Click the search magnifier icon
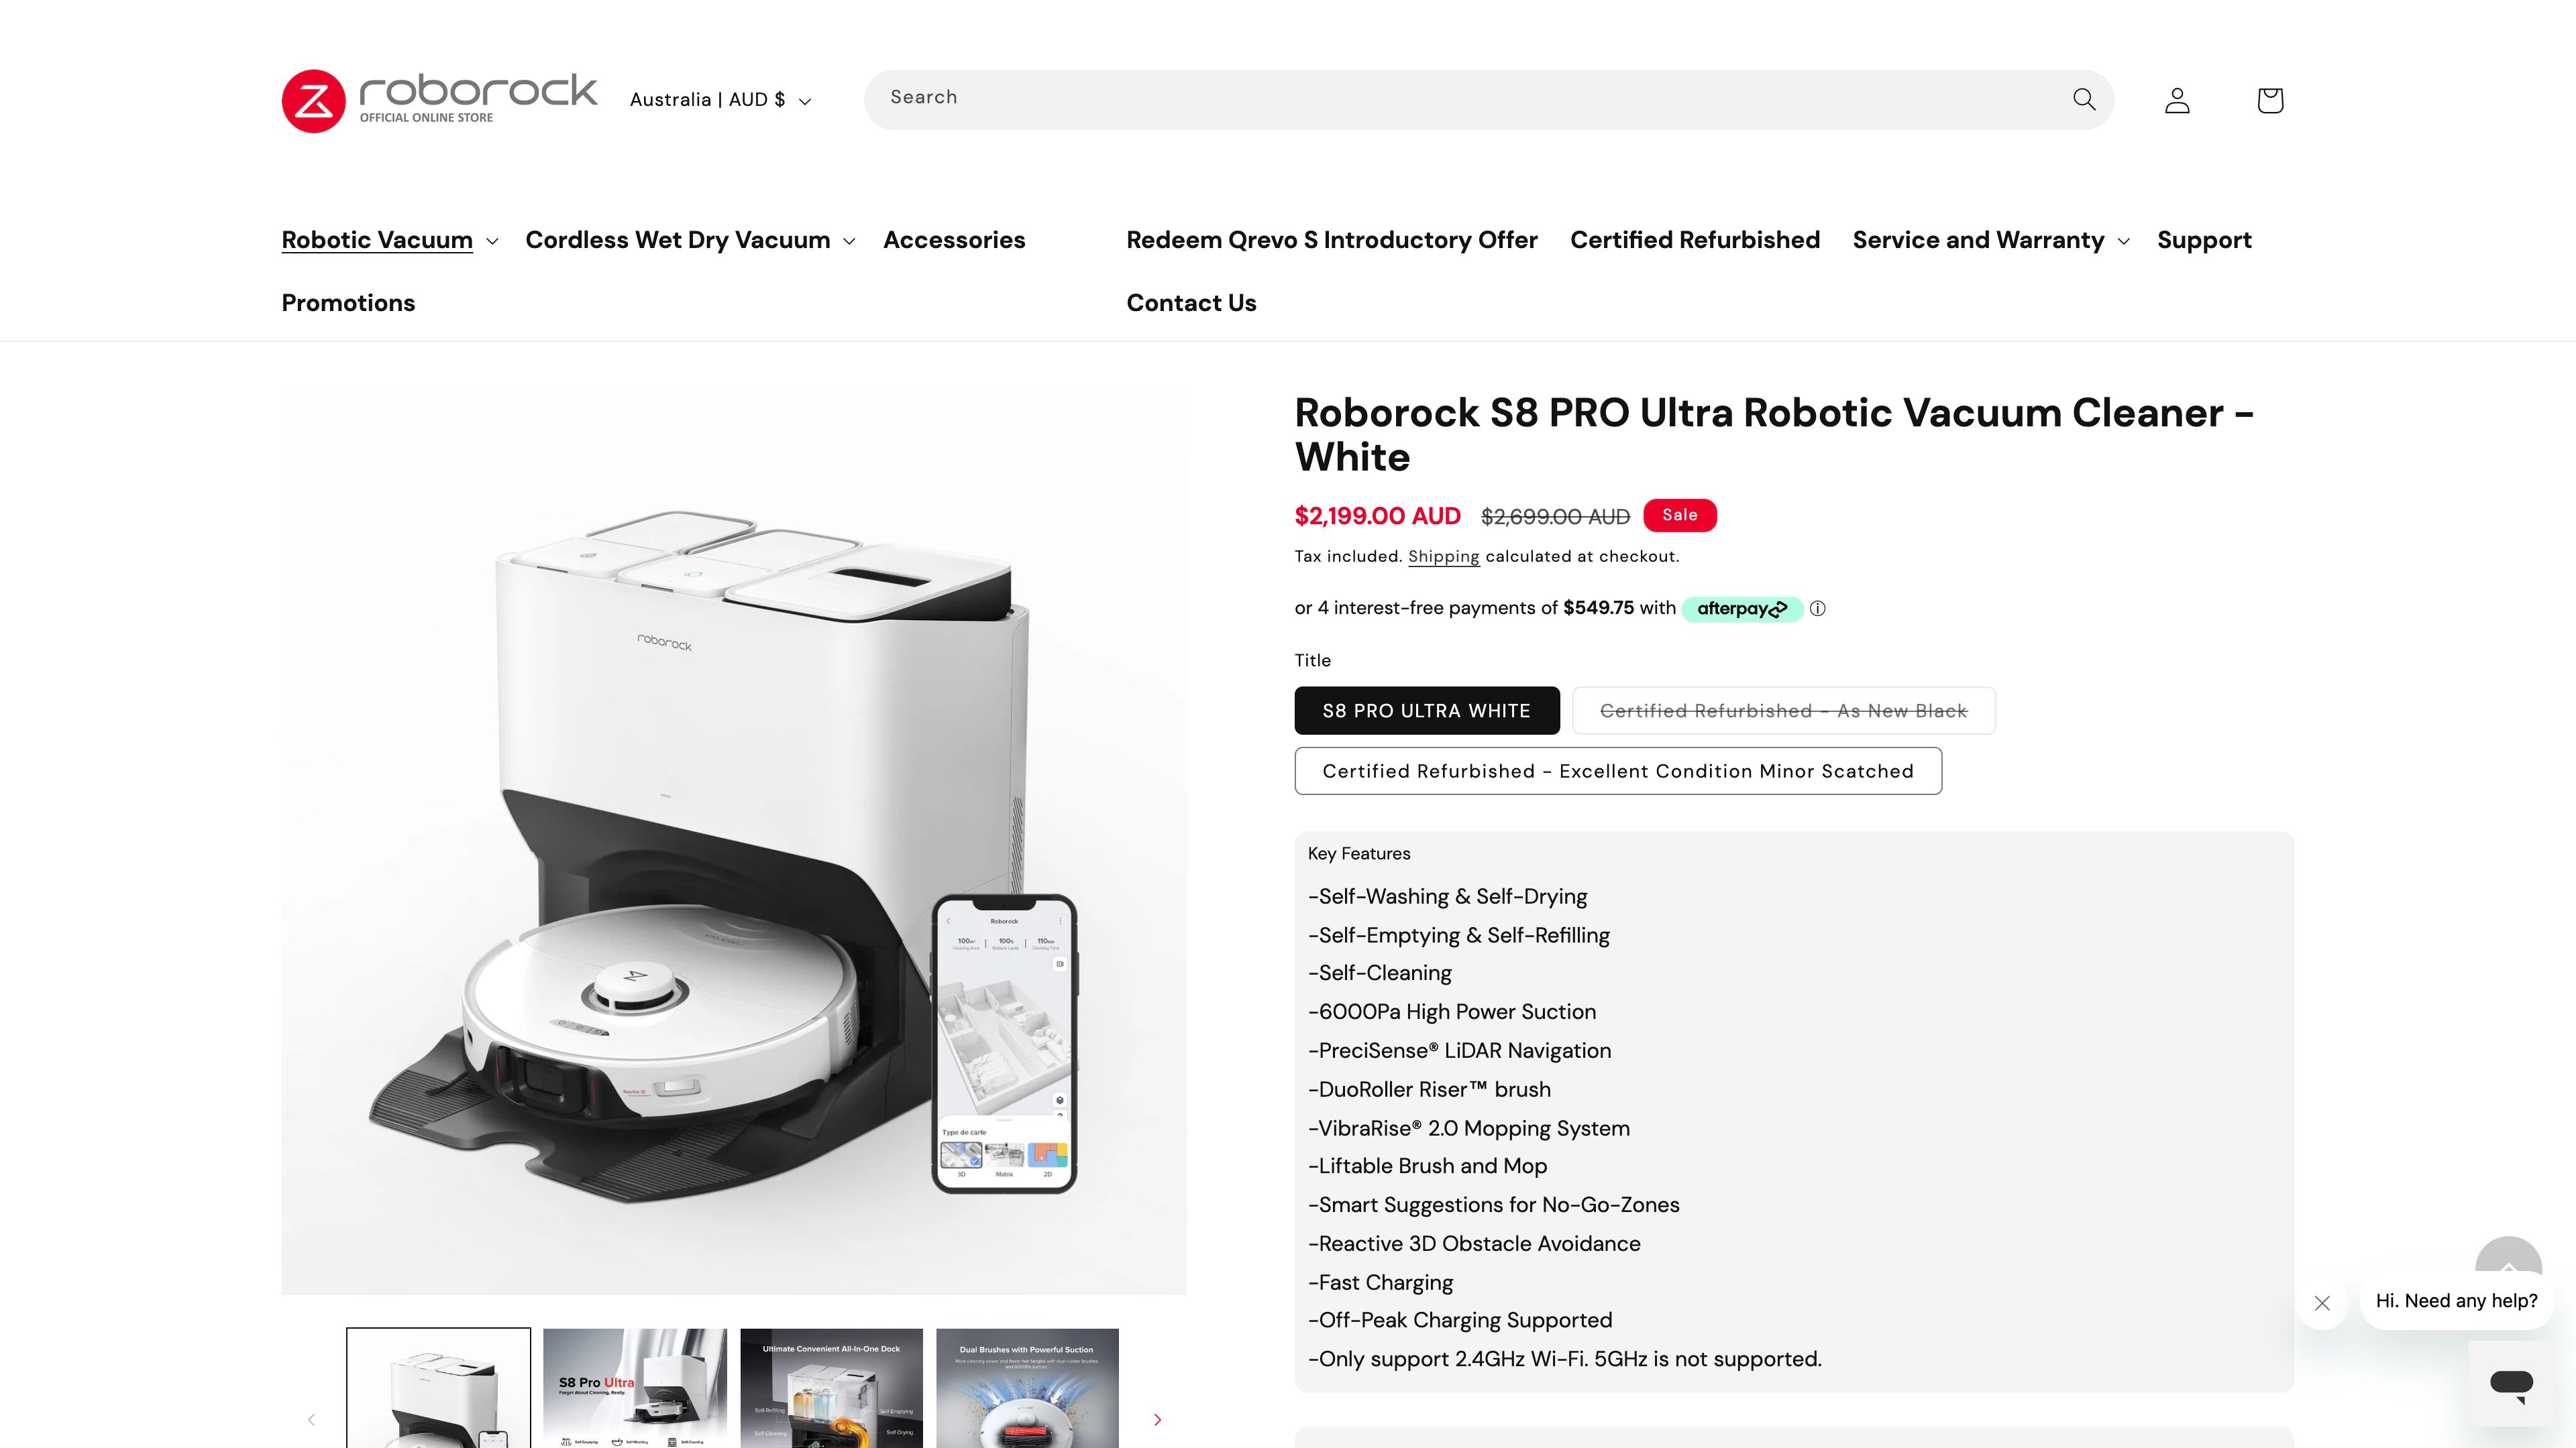 pos(2084,99)
